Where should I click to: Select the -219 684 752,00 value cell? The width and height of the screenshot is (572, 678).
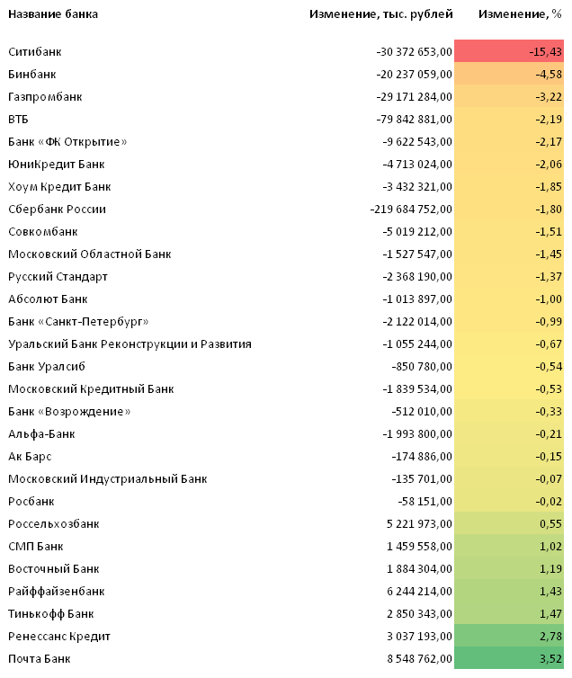pyautogui.click(x=411, y=210)
